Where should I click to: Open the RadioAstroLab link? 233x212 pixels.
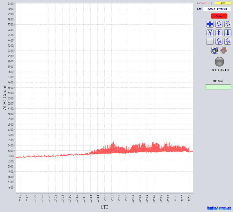click(x=219, y=208)
